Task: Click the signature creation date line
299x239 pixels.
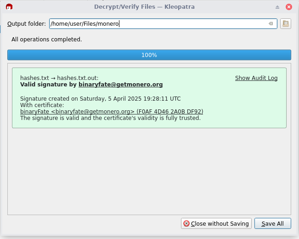Action: point(100,99)
